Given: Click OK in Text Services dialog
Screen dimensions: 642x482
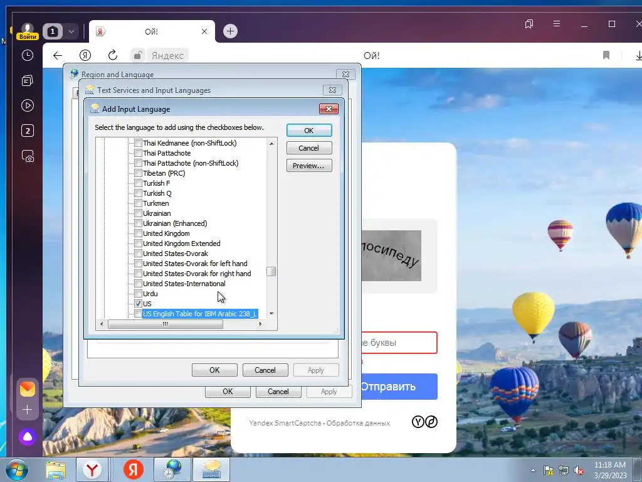Looking at the screenshot, I should click(x=214, y=370).
